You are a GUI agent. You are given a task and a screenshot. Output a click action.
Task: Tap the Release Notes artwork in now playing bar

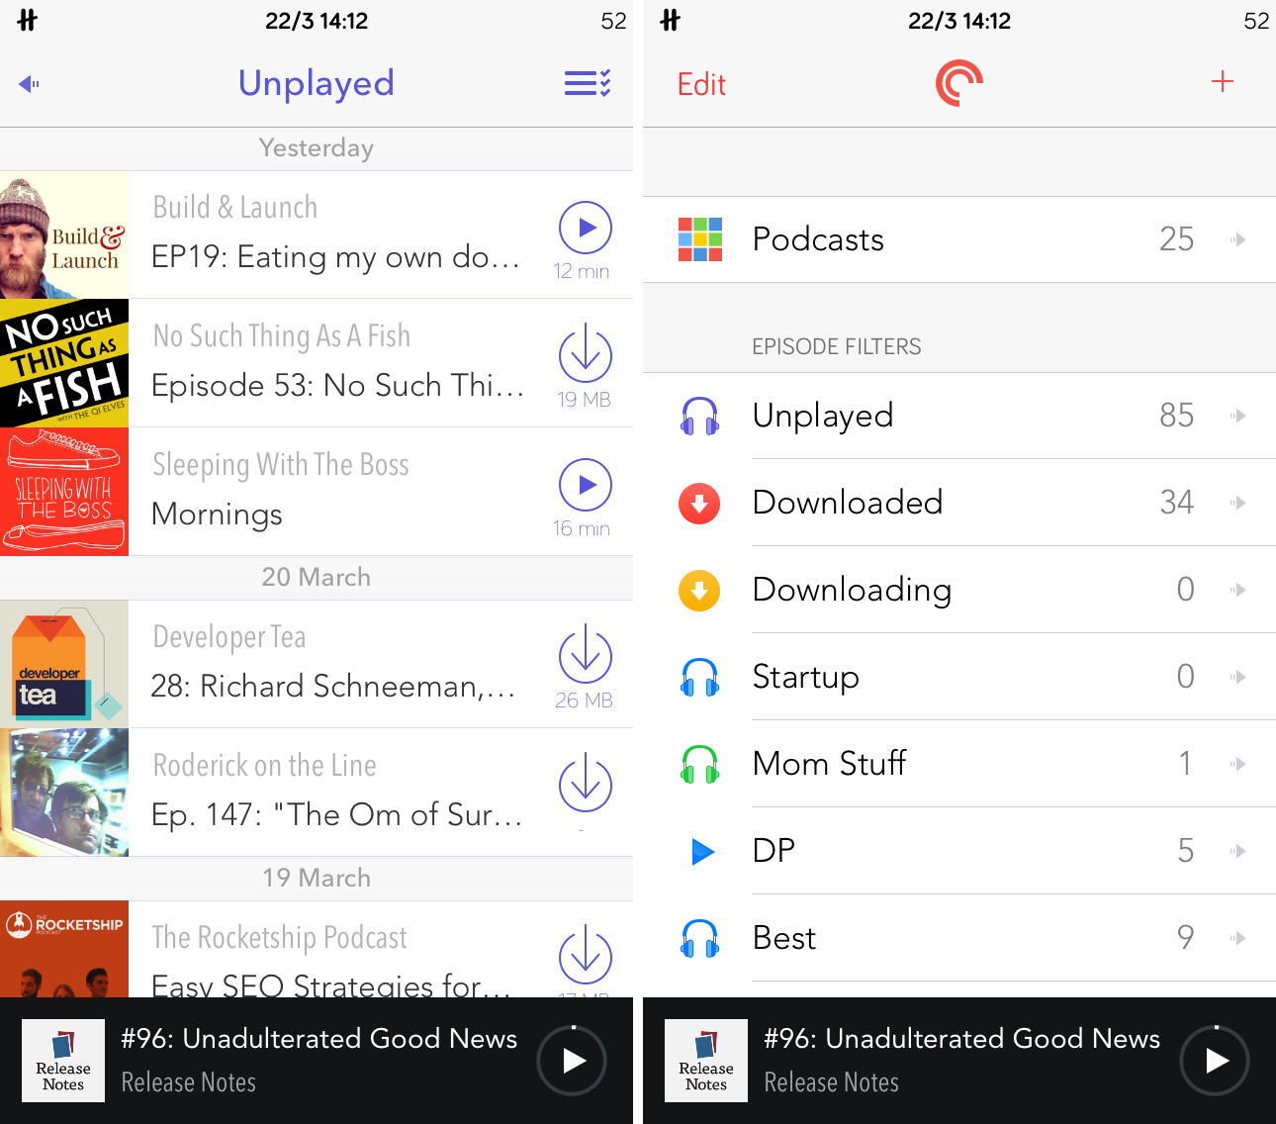click(x=62, y=1060)
